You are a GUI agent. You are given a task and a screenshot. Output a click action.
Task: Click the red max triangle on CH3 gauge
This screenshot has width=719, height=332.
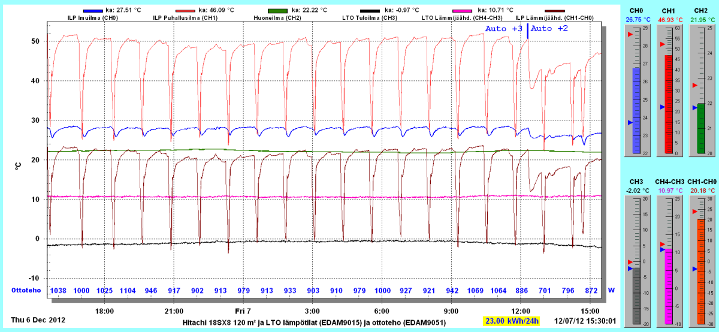pos(630,262)
